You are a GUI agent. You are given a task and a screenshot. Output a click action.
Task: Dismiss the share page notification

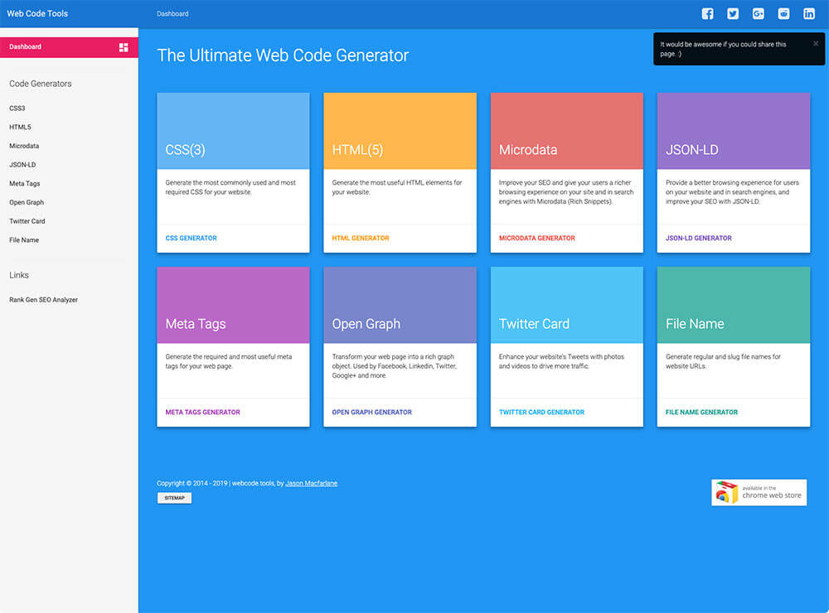tap(816, 43)
